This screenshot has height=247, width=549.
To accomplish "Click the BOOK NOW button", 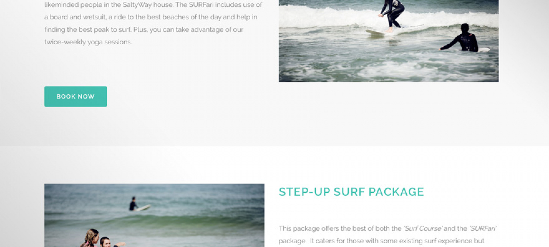I will pos(75,97).
